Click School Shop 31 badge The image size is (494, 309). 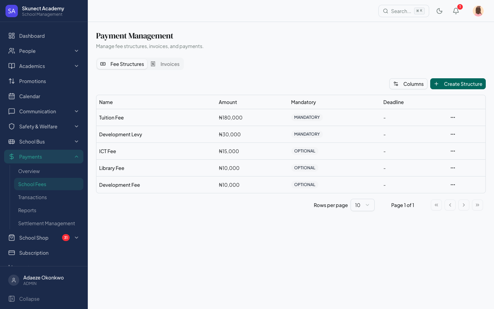pyautogui.click(x=66, y=238)
